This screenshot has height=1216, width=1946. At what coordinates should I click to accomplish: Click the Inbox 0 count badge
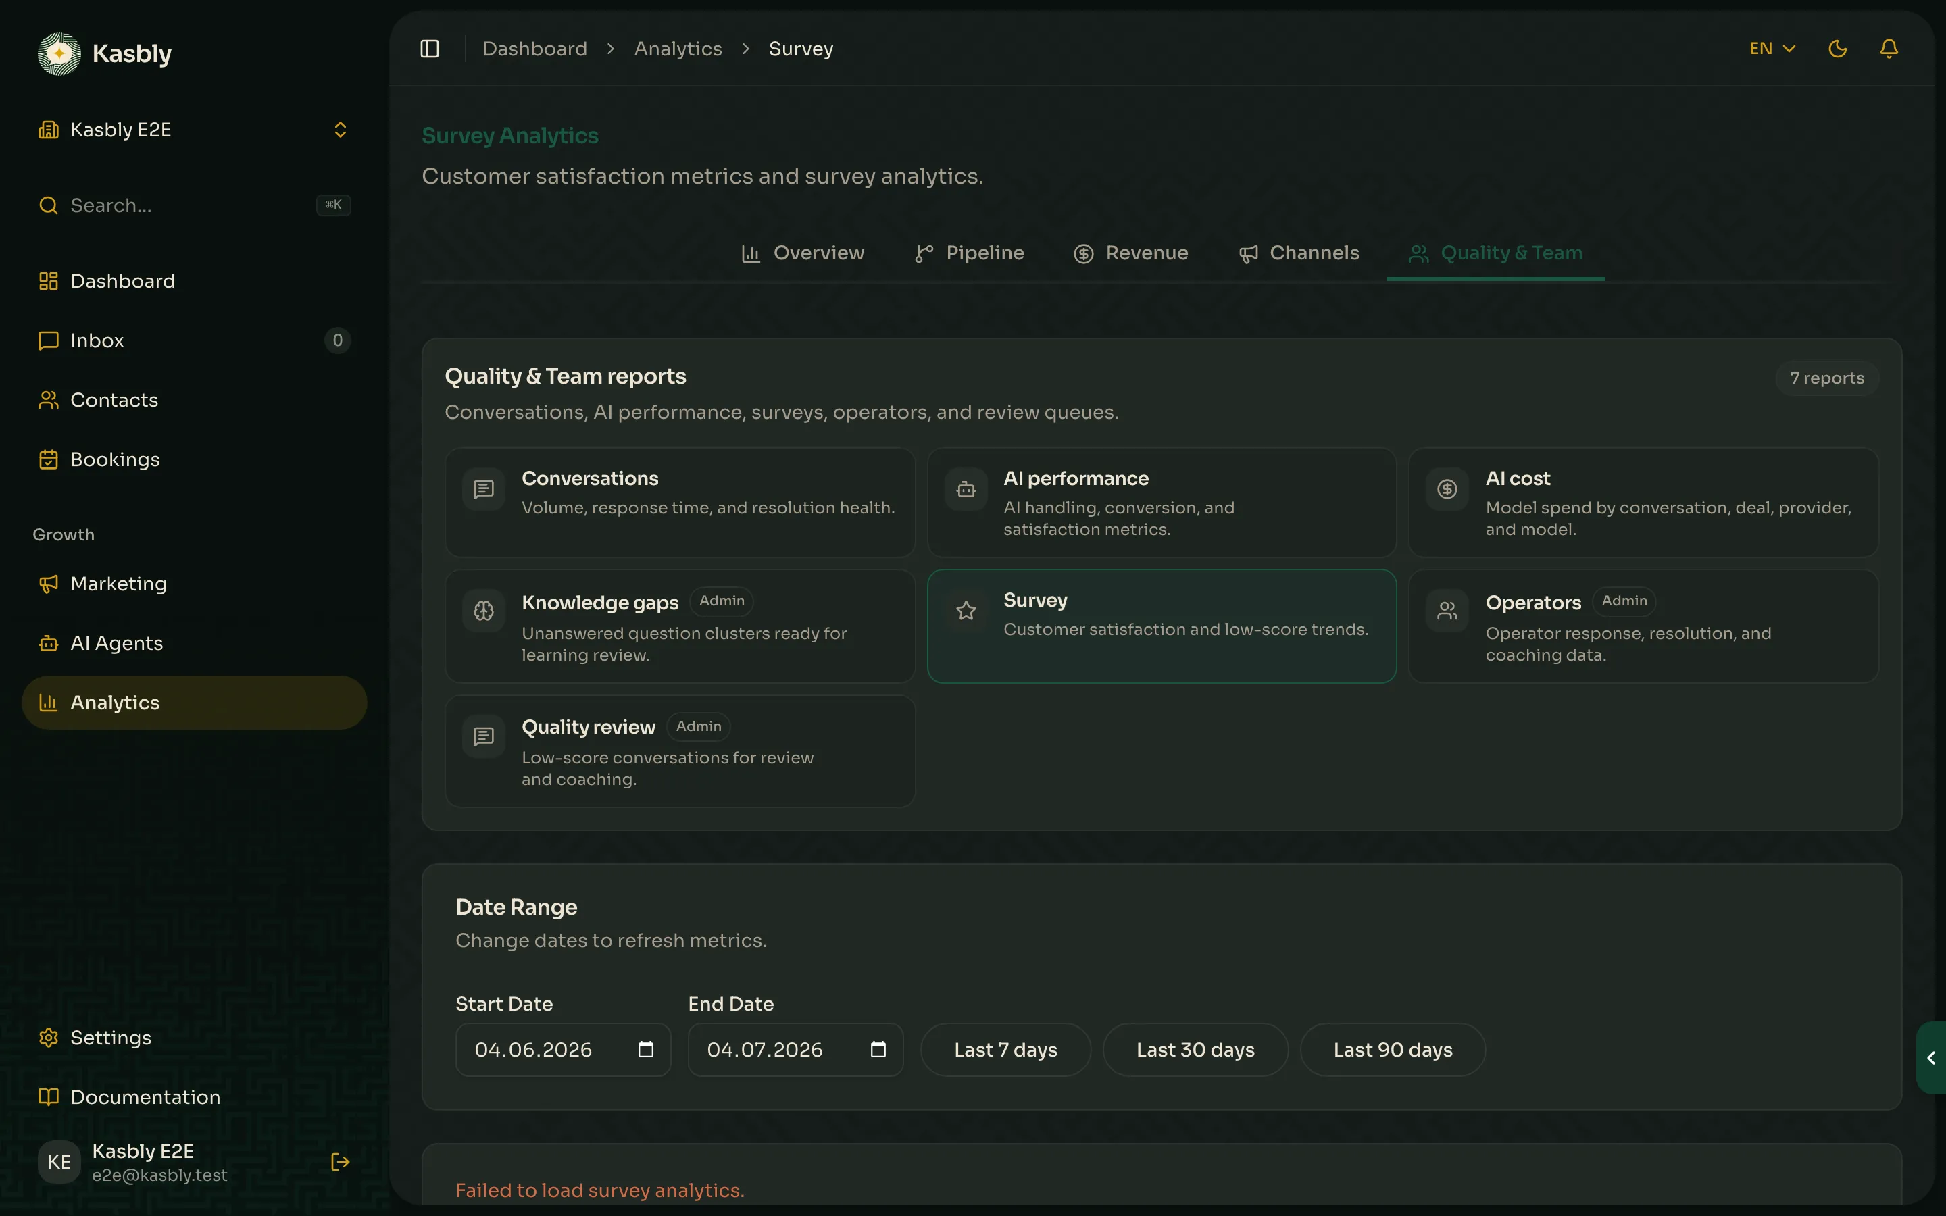click(x=338, y=340)
